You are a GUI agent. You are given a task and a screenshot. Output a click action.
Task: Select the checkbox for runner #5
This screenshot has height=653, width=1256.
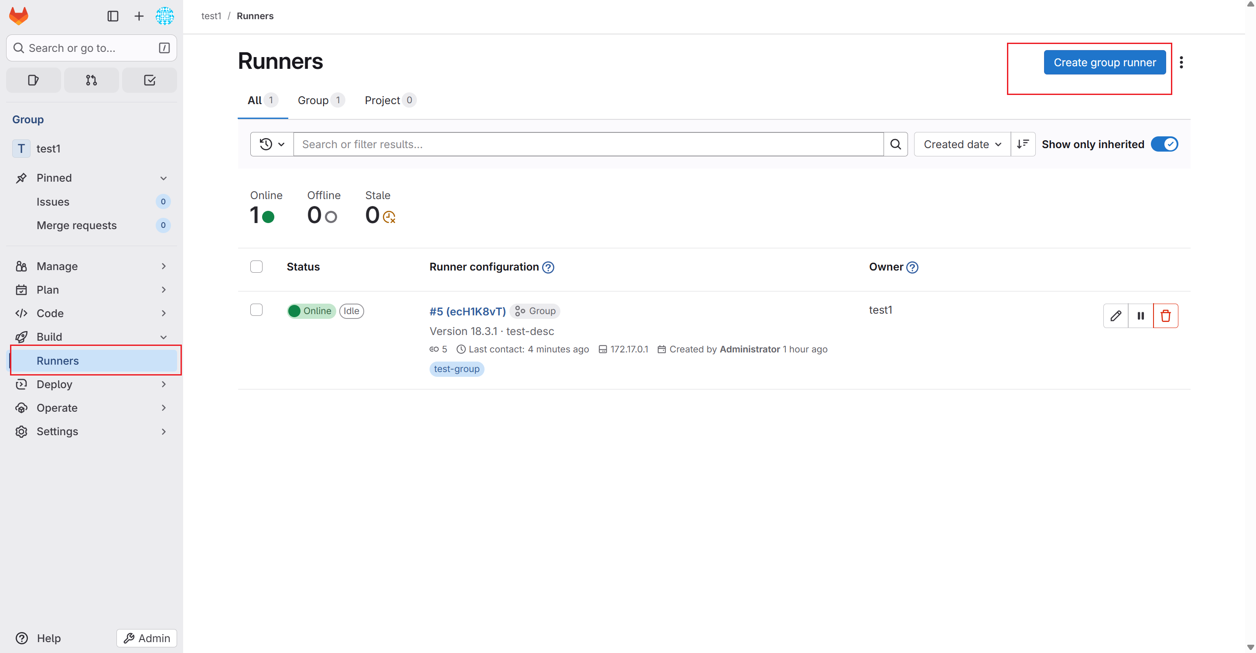[x=256, y=310]
